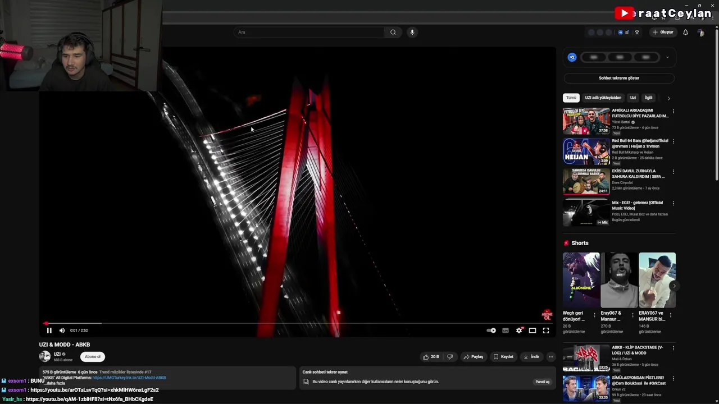
Task: Download video using İndir button
Action: point(531,356)
